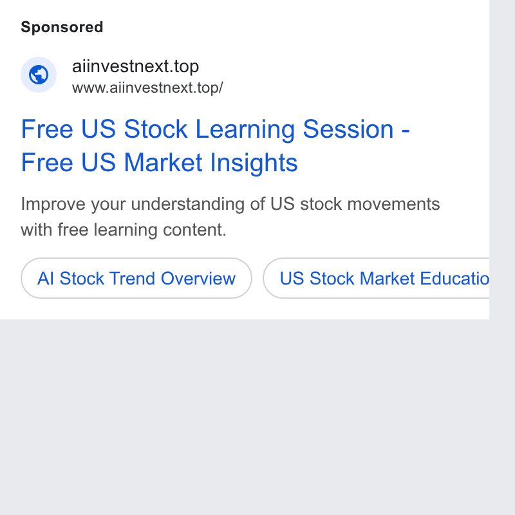The image size is (515, 515).
Task: Click the word Insights in the headline
Action: click(254, 163)
